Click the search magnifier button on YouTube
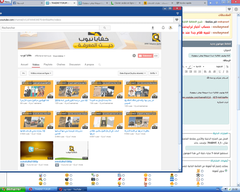The width and height of the screenshot is (240, 192). (x=105, y=28)
